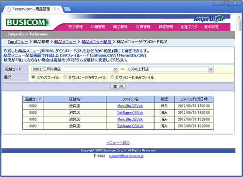Open the 顧客管理 menu

166,27
